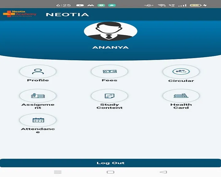Open the Circular icon
This screenshot has width=221, height=177.
coord(181,72)
